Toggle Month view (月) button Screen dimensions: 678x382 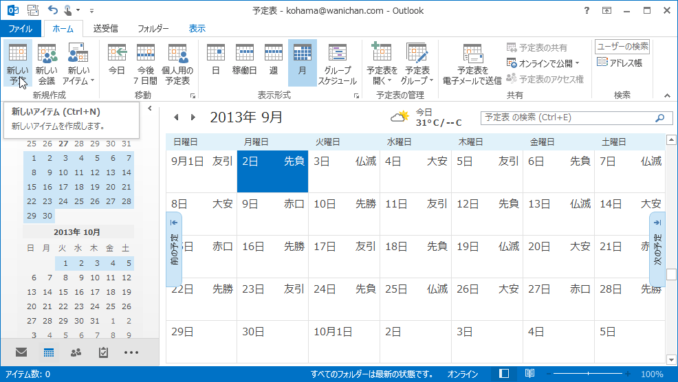tap(303, 63)
